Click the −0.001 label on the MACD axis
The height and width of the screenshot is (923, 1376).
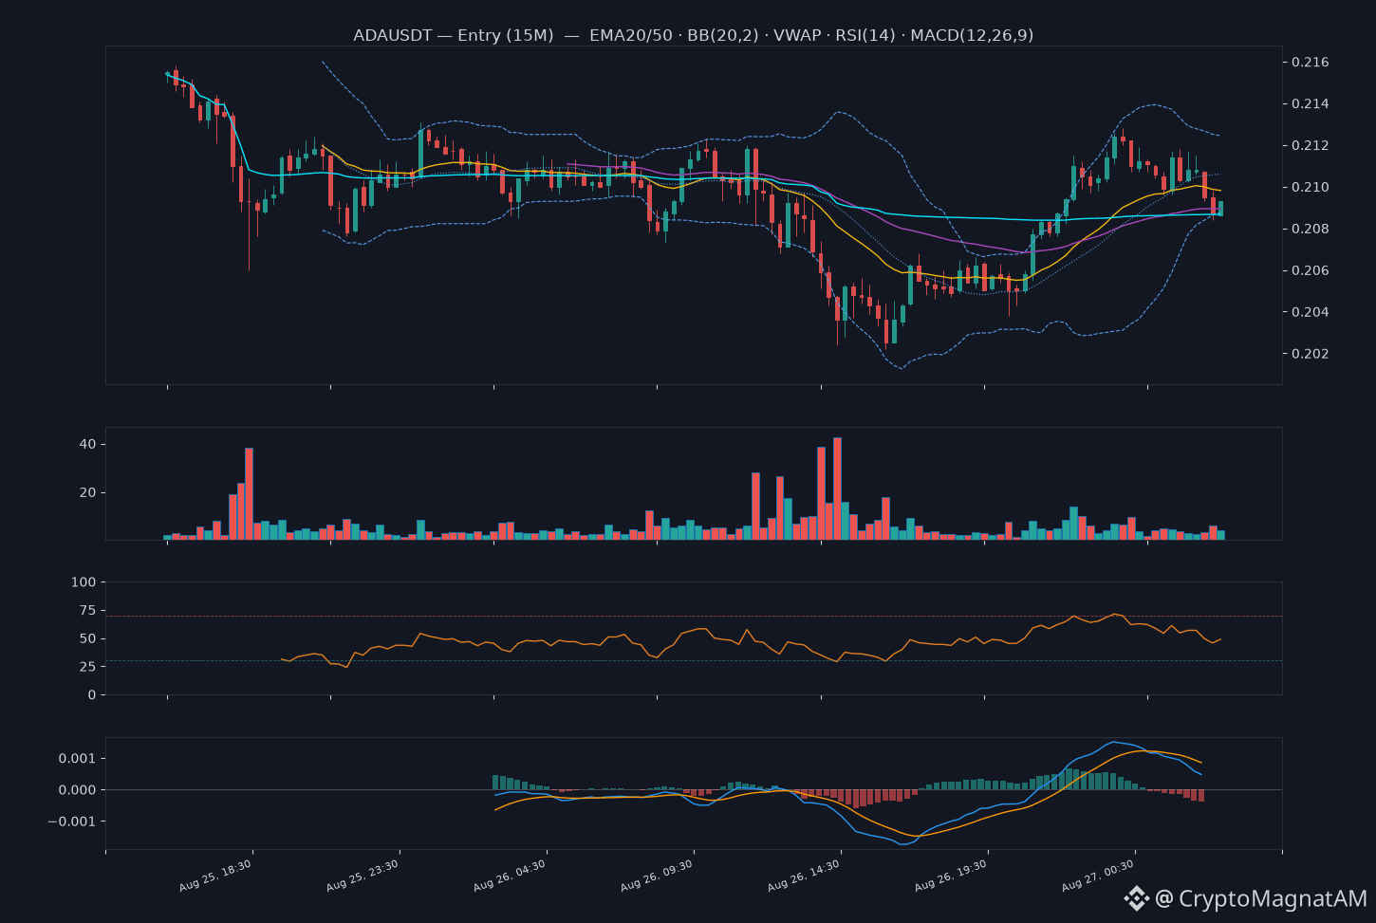coord(71,821)
